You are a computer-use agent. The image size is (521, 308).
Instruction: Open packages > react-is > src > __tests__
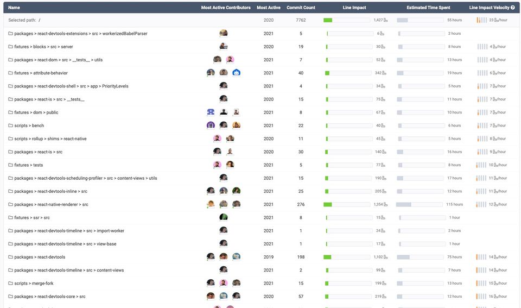tap(49, 99)
